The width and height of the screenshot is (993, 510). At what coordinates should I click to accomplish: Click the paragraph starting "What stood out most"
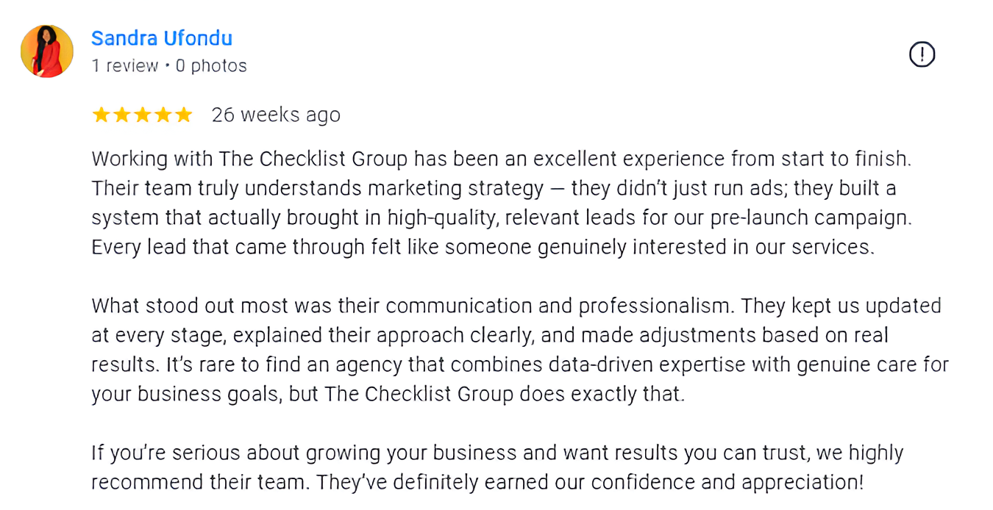click(520, 350)
